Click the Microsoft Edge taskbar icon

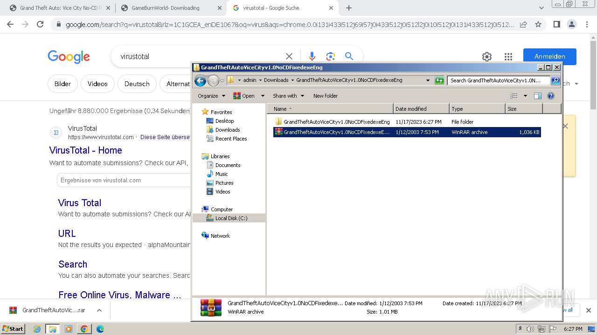tap(100, 329)
